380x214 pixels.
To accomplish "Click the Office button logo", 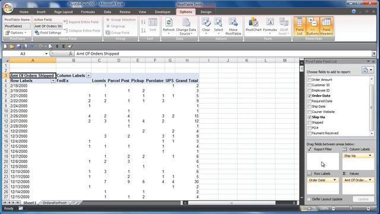I will [8, 8].
